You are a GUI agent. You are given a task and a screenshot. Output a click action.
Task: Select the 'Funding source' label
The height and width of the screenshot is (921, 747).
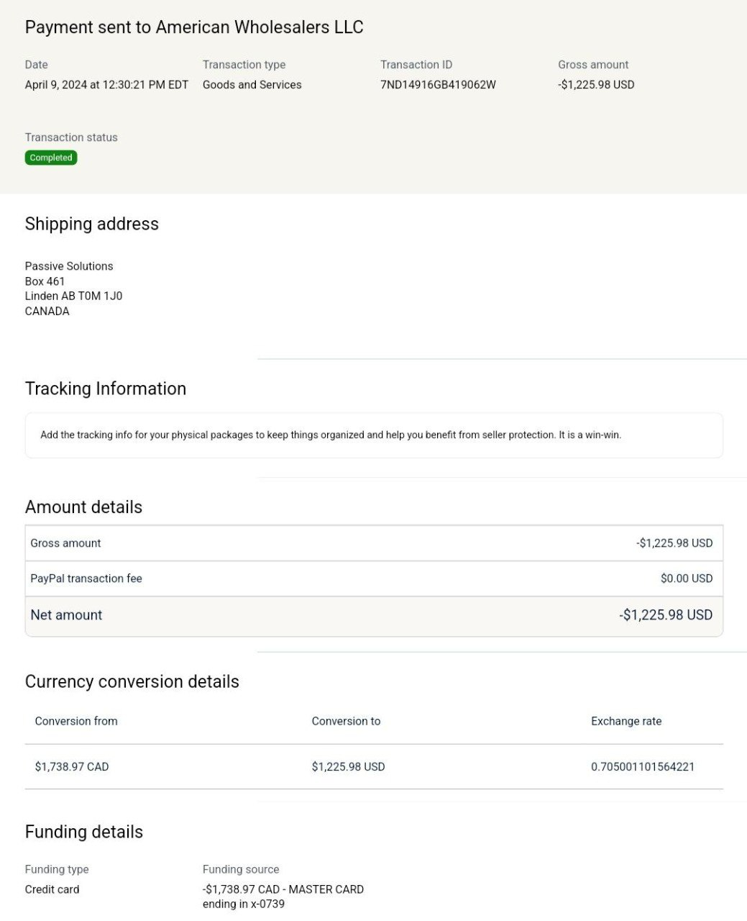(241, 869)
